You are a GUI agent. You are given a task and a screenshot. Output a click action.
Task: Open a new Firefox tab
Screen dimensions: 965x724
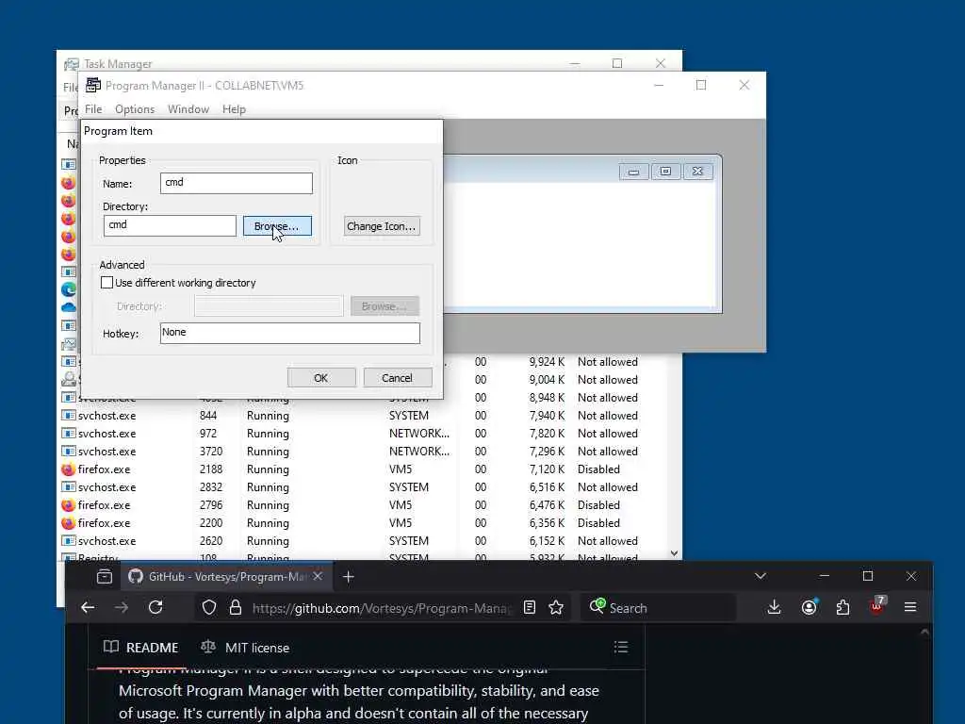click(x=349, y=577)
